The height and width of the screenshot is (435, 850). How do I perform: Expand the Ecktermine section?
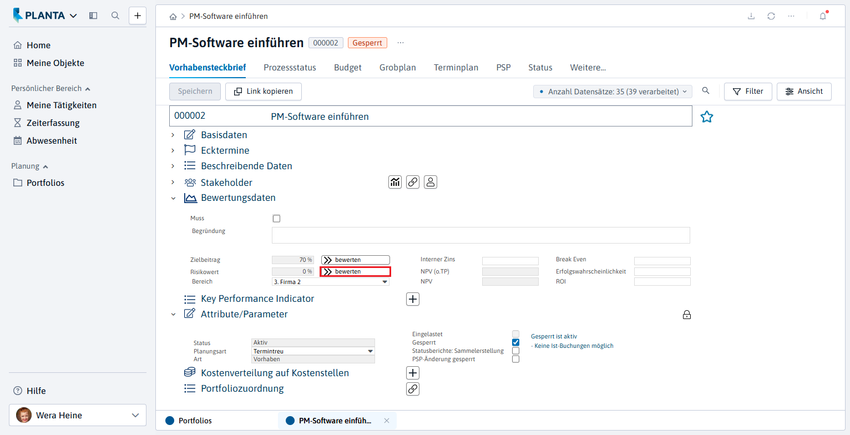pyautogui.click(x=173, y=150)
